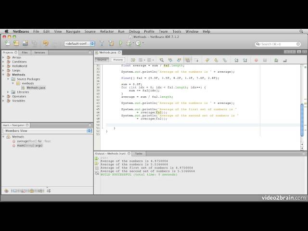The width and height of the screenshot is (308, 231).
Task: Expand the HelloWorld project node
Action: [3, 66]
